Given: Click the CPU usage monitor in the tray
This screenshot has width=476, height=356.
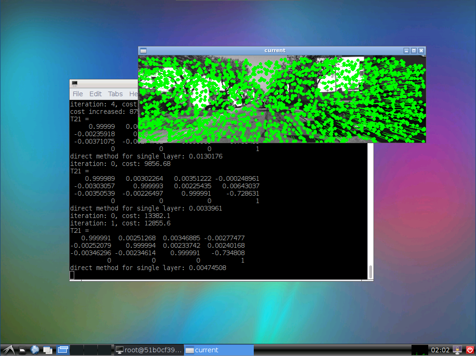Looking at the screenshot, I should pos(419,350).
